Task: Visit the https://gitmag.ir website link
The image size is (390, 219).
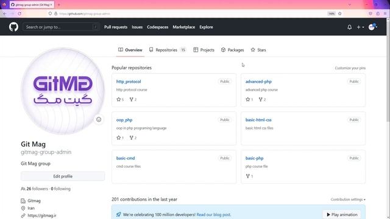Action: (x=42, y=215)
